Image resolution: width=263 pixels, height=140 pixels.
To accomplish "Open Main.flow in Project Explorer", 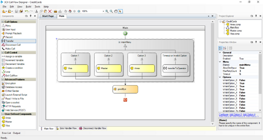I will [234, 27].
